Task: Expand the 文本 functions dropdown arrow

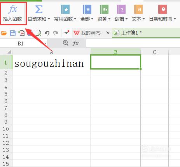Action: click(143, 19)
